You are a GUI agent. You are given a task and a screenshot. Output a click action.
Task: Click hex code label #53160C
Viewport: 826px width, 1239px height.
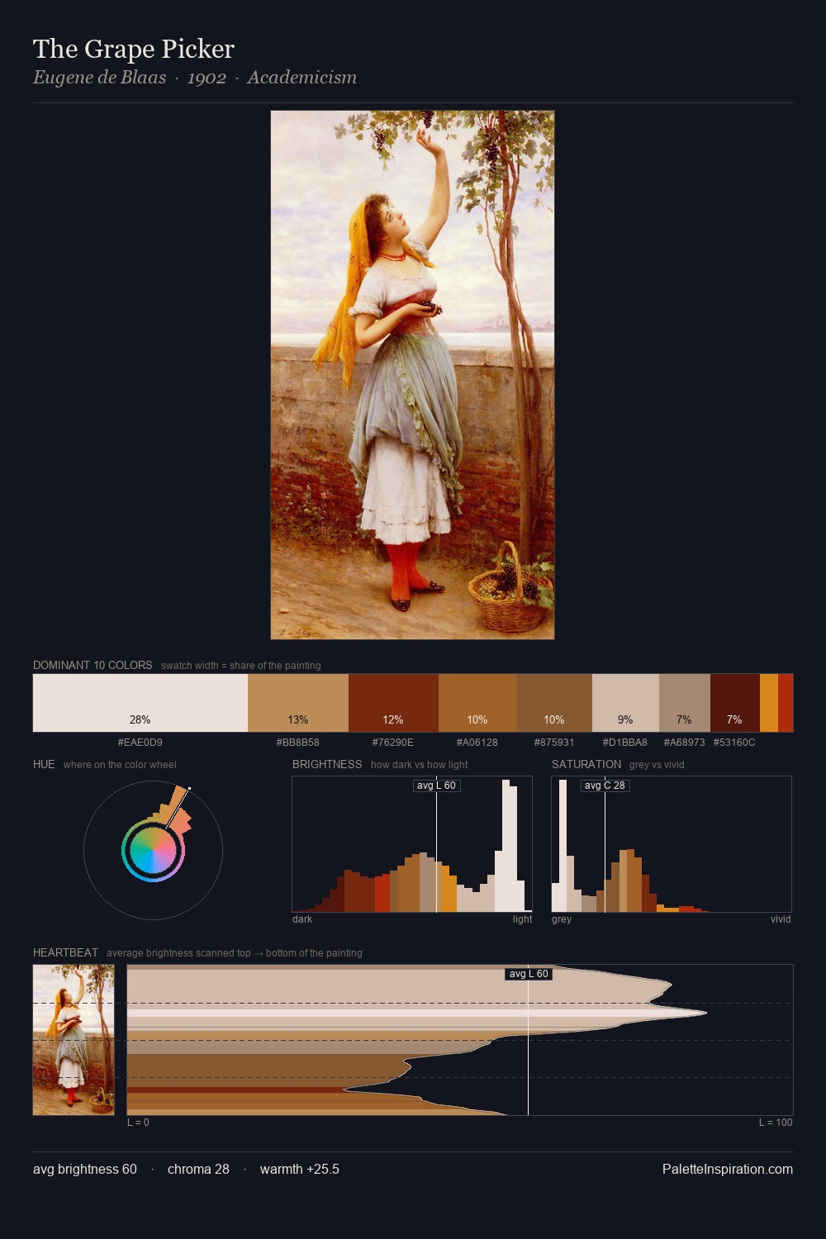pos(734,743)
